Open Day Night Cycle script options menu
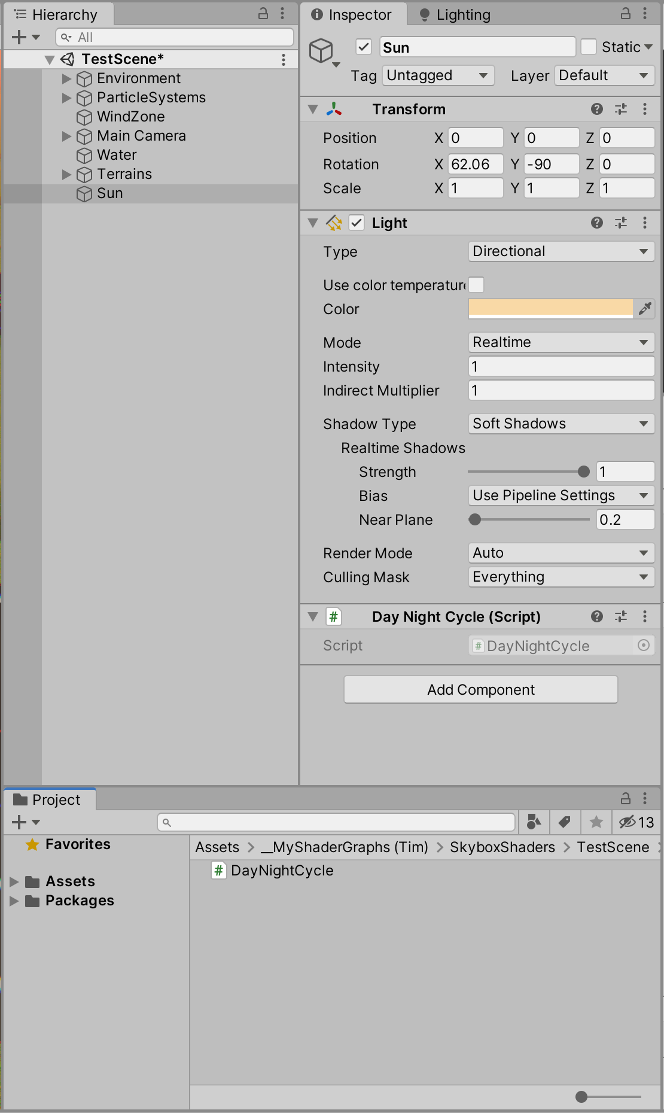 click(644, 616)
